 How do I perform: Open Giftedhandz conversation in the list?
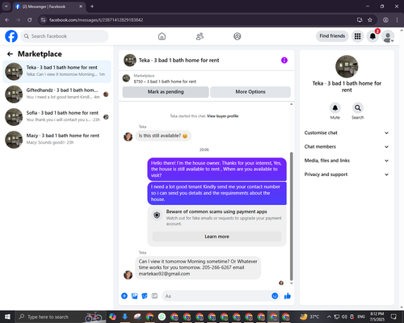point(57,94)
